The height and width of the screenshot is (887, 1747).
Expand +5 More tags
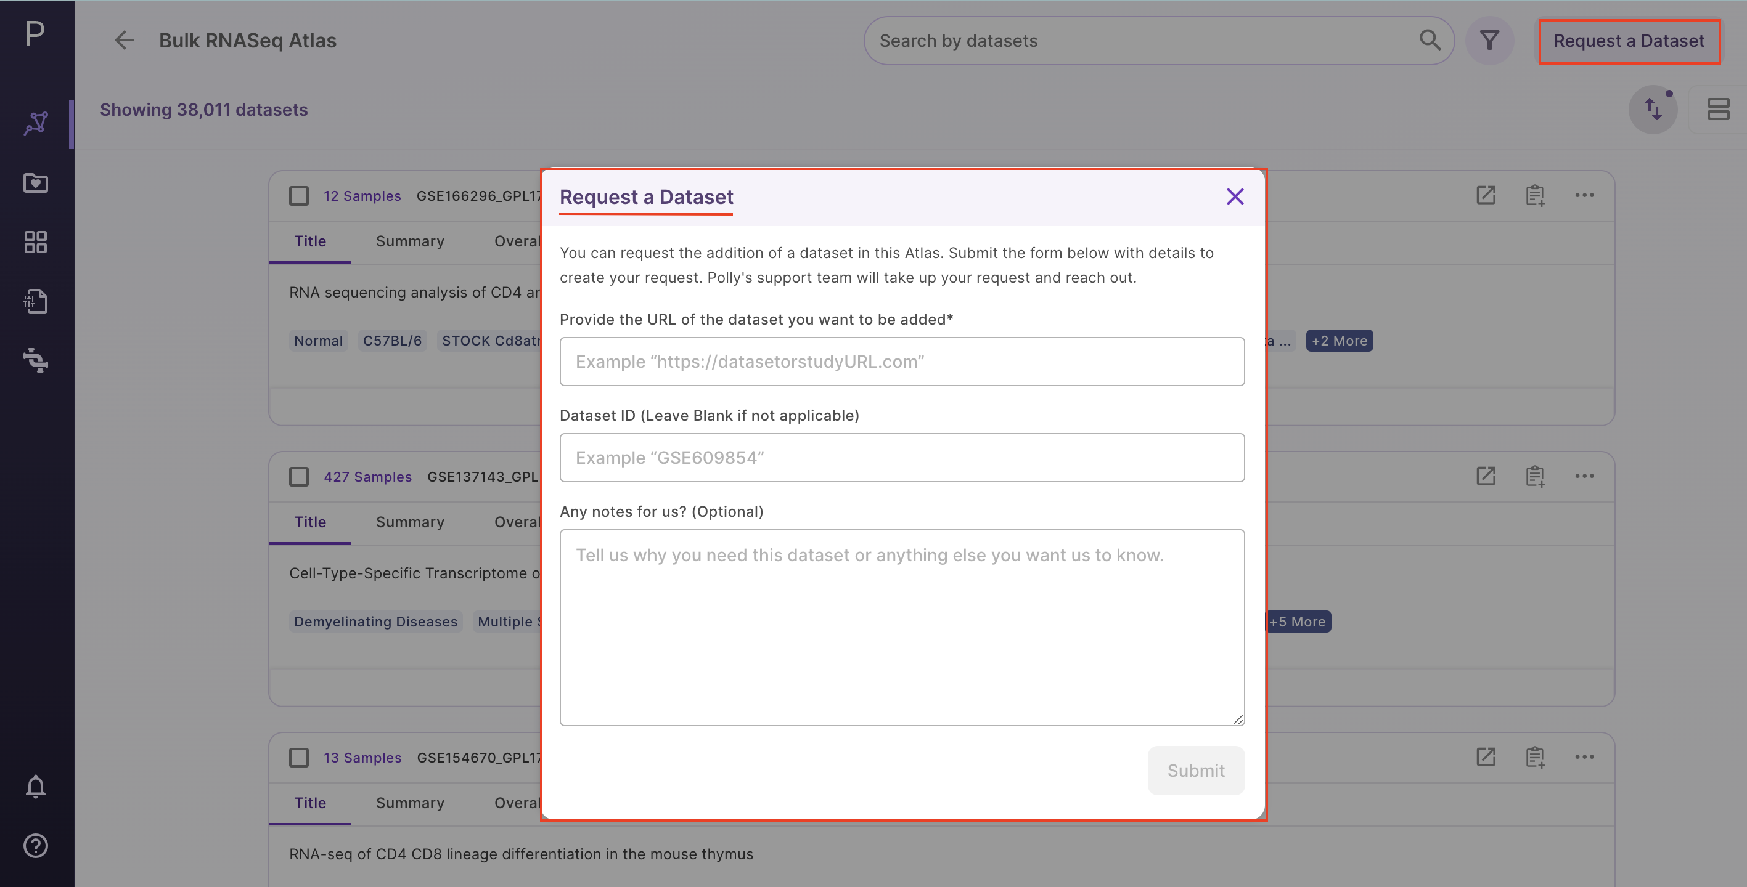pyautogui.click(x=1298, y=622)
